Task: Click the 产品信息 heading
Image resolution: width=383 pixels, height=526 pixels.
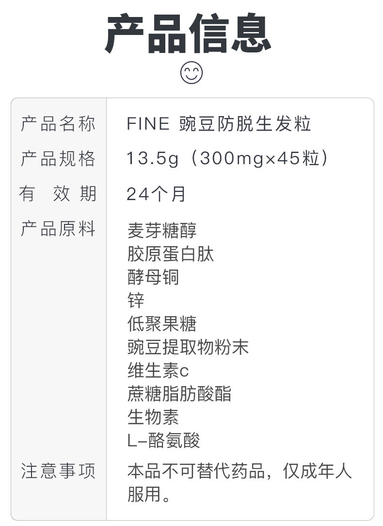Action: click(x=188, y=34)
